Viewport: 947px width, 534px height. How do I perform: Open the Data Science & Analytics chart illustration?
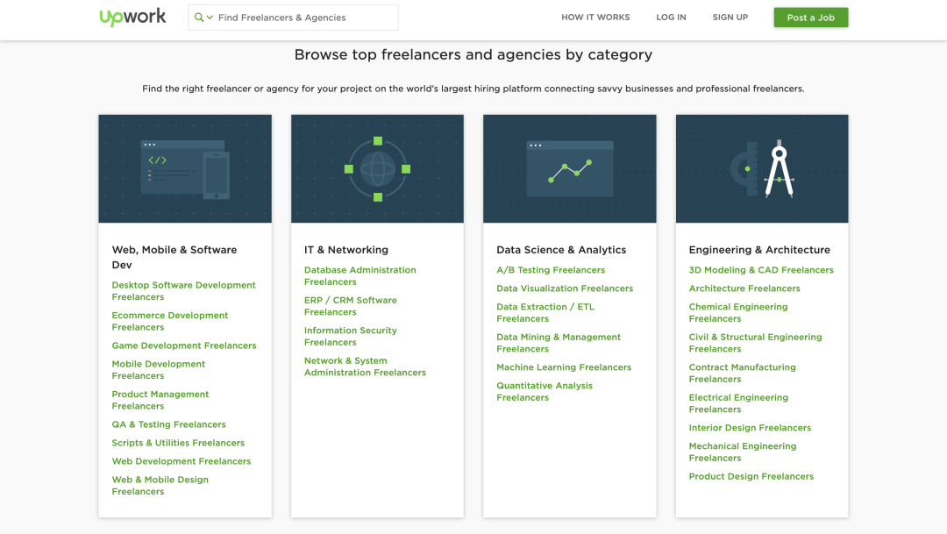[570, 168]
